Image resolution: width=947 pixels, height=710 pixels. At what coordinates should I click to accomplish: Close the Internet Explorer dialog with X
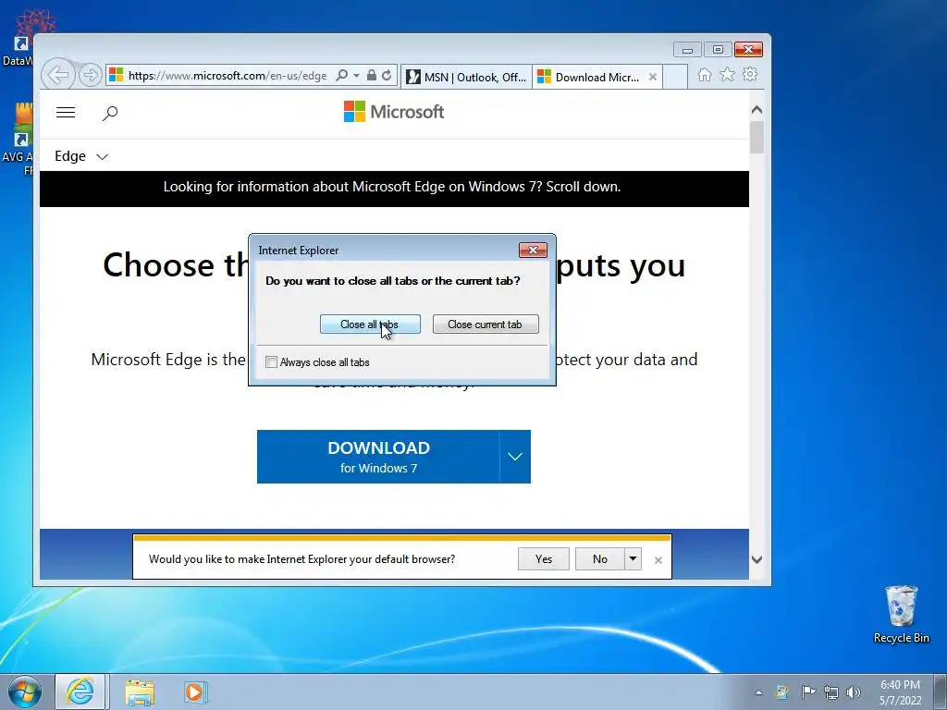(533, 250)
